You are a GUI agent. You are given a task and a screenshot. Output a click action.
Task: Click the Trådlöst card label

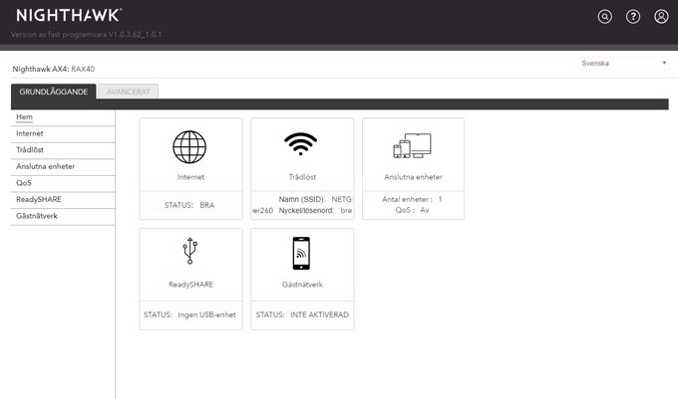pos(302,177)
